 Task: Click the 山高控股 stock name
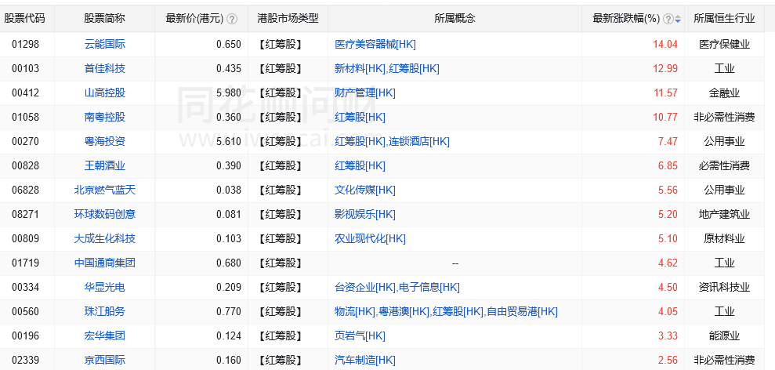(104, 92)
